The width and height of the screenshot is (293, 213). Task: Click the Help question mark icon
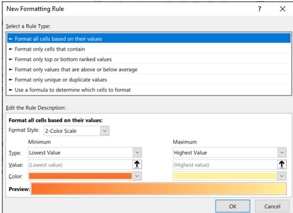pyautogui.click(x=260, y=9)
